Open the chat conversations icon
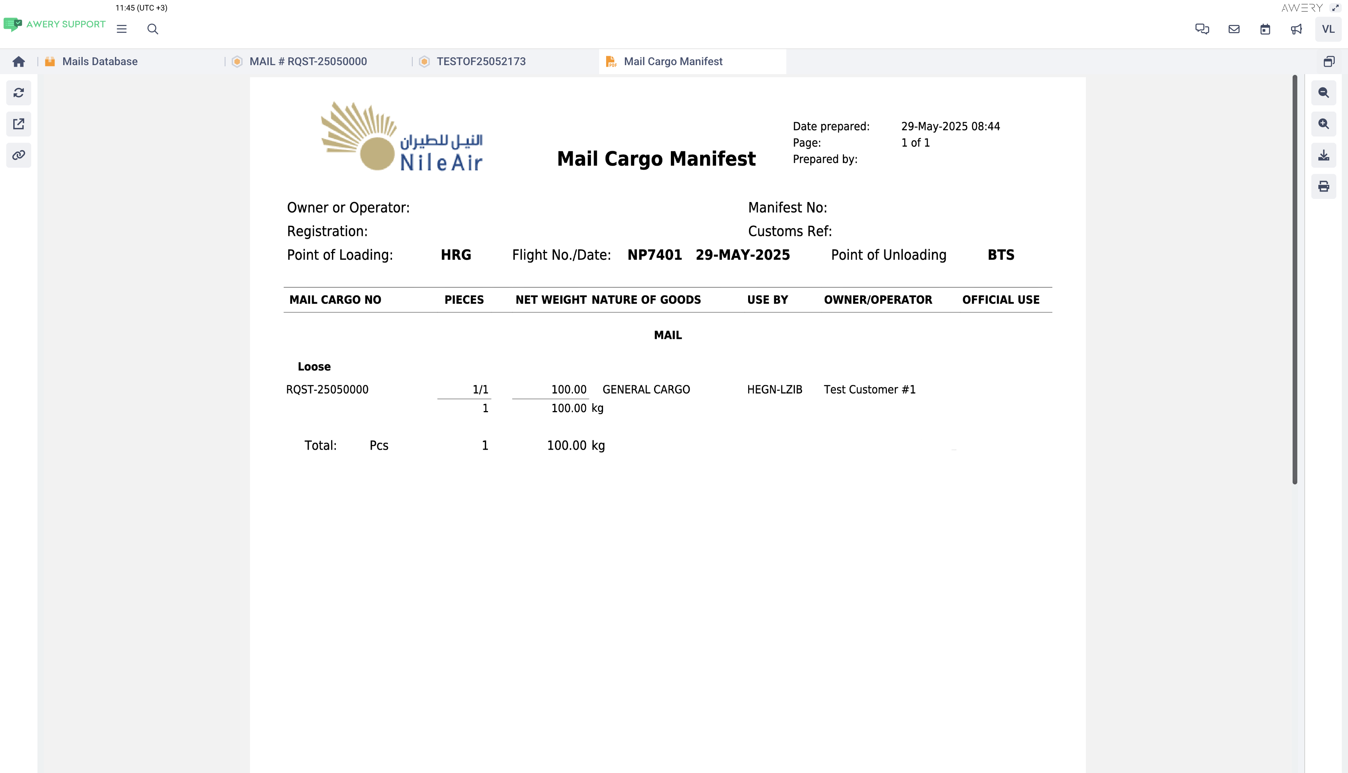1348x773 pixels. pyautogui.click(x=1202, y=29)
